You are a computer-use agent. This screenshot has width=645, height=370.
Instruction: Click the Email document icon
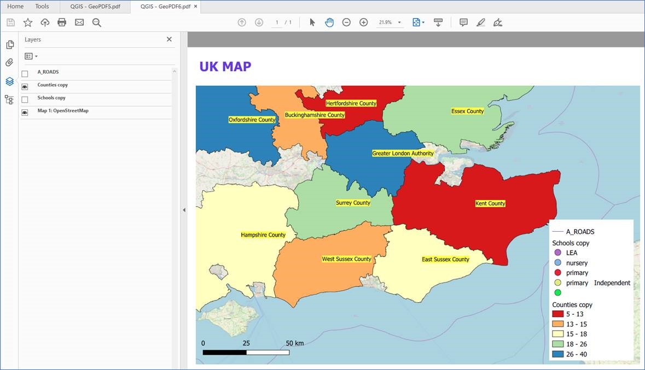(x=79, y=22)
